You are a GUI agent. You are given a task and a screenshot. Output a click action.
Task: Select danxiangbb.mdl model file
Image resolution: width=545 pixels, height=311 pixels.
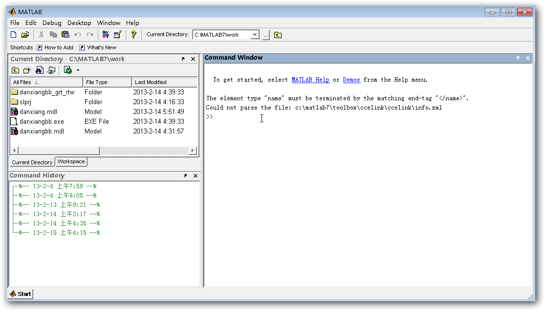coord(38,131)
